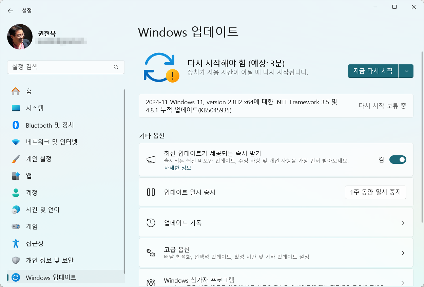Open Bluetooth 및 장치 page
424x287 pixels.
66,125
